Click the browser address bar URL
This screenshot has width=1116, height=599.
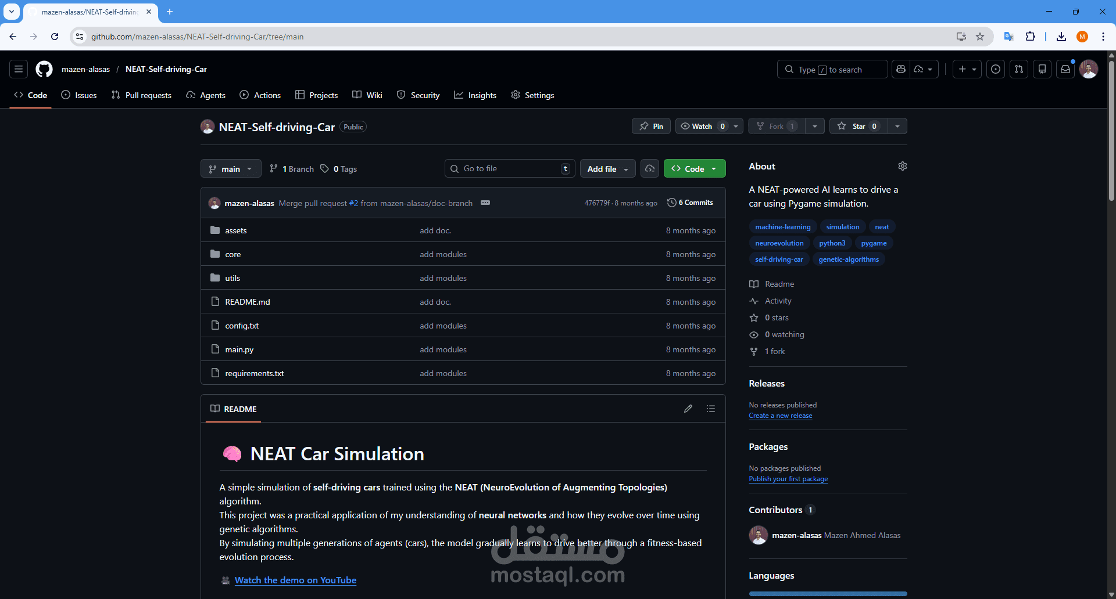pos(197,37)
